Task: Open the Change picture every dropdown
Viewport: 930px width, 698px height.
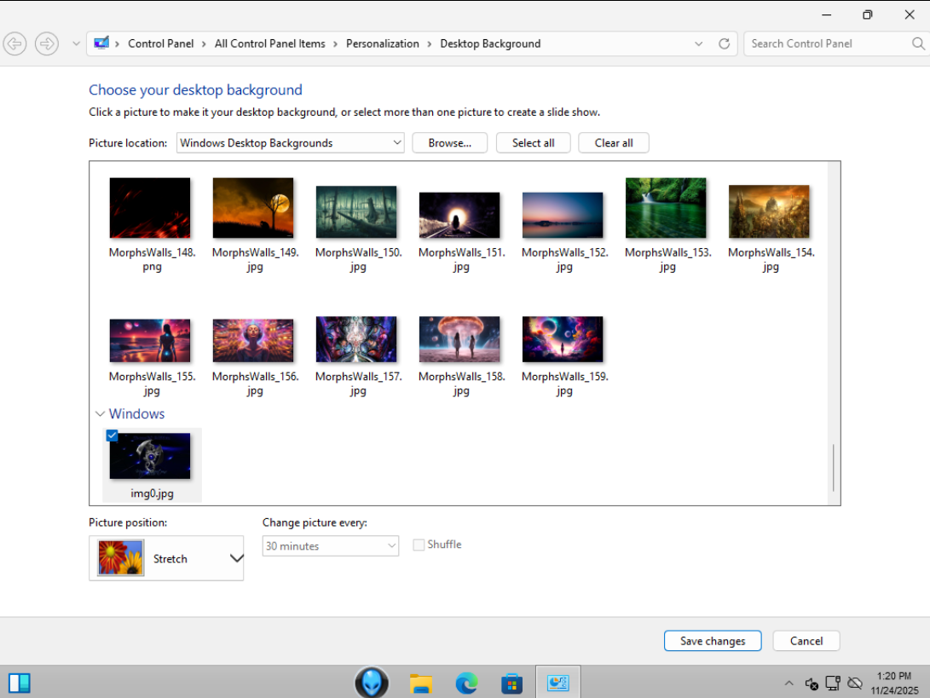Action: click(331, 546)
